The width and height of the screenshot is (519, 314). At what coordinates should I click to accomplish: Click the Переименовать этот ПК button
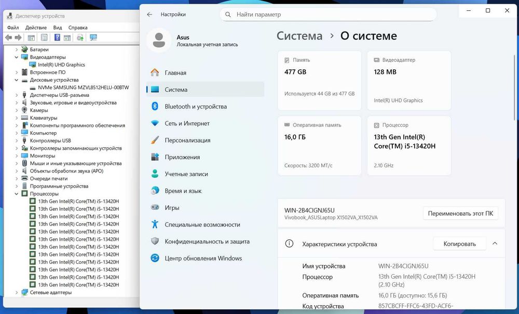click(x=460, y=213)
